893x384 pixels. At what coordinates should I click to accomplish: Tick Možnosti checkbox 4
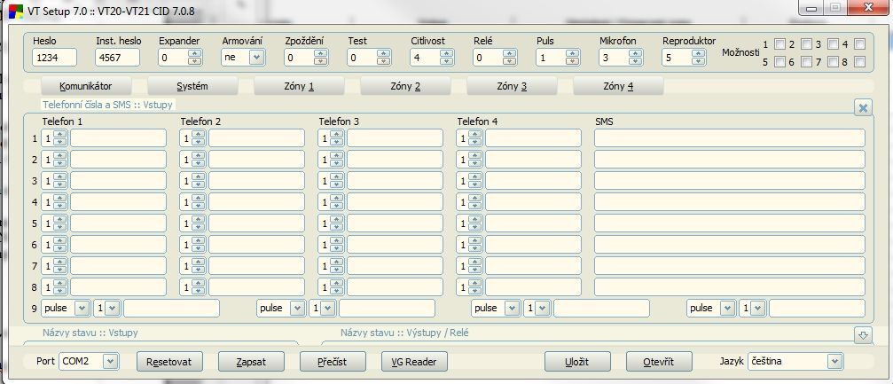pos(859,44)
